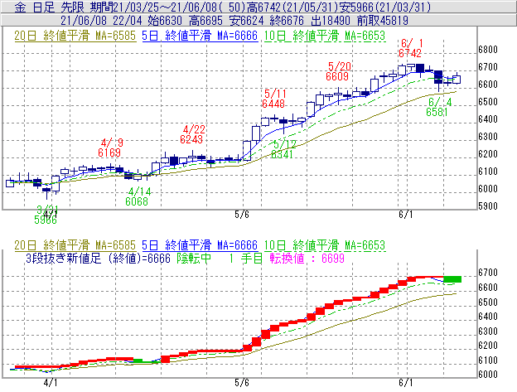Click the 4/22 6243 high price label
This screenshot has width=517, height=392.
pos(192,134)
